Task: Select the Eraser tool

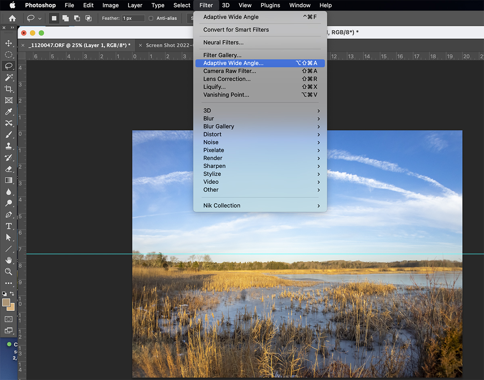Action: point(8,169)
